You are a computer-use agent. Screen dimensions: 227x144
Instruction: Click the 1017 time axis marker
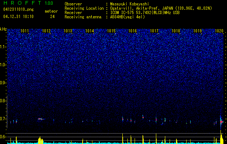point(154,31)
